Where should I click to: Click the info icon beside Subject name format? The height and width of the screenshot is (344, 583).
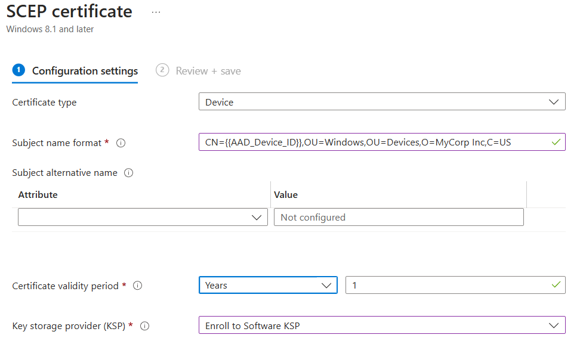point(120,142)
